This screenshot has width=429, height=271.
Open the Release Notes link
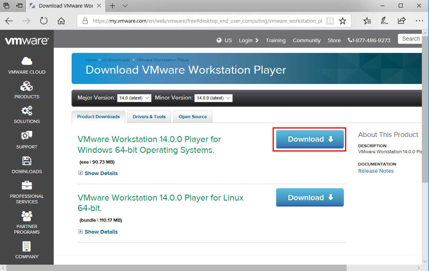click(376, 171)
